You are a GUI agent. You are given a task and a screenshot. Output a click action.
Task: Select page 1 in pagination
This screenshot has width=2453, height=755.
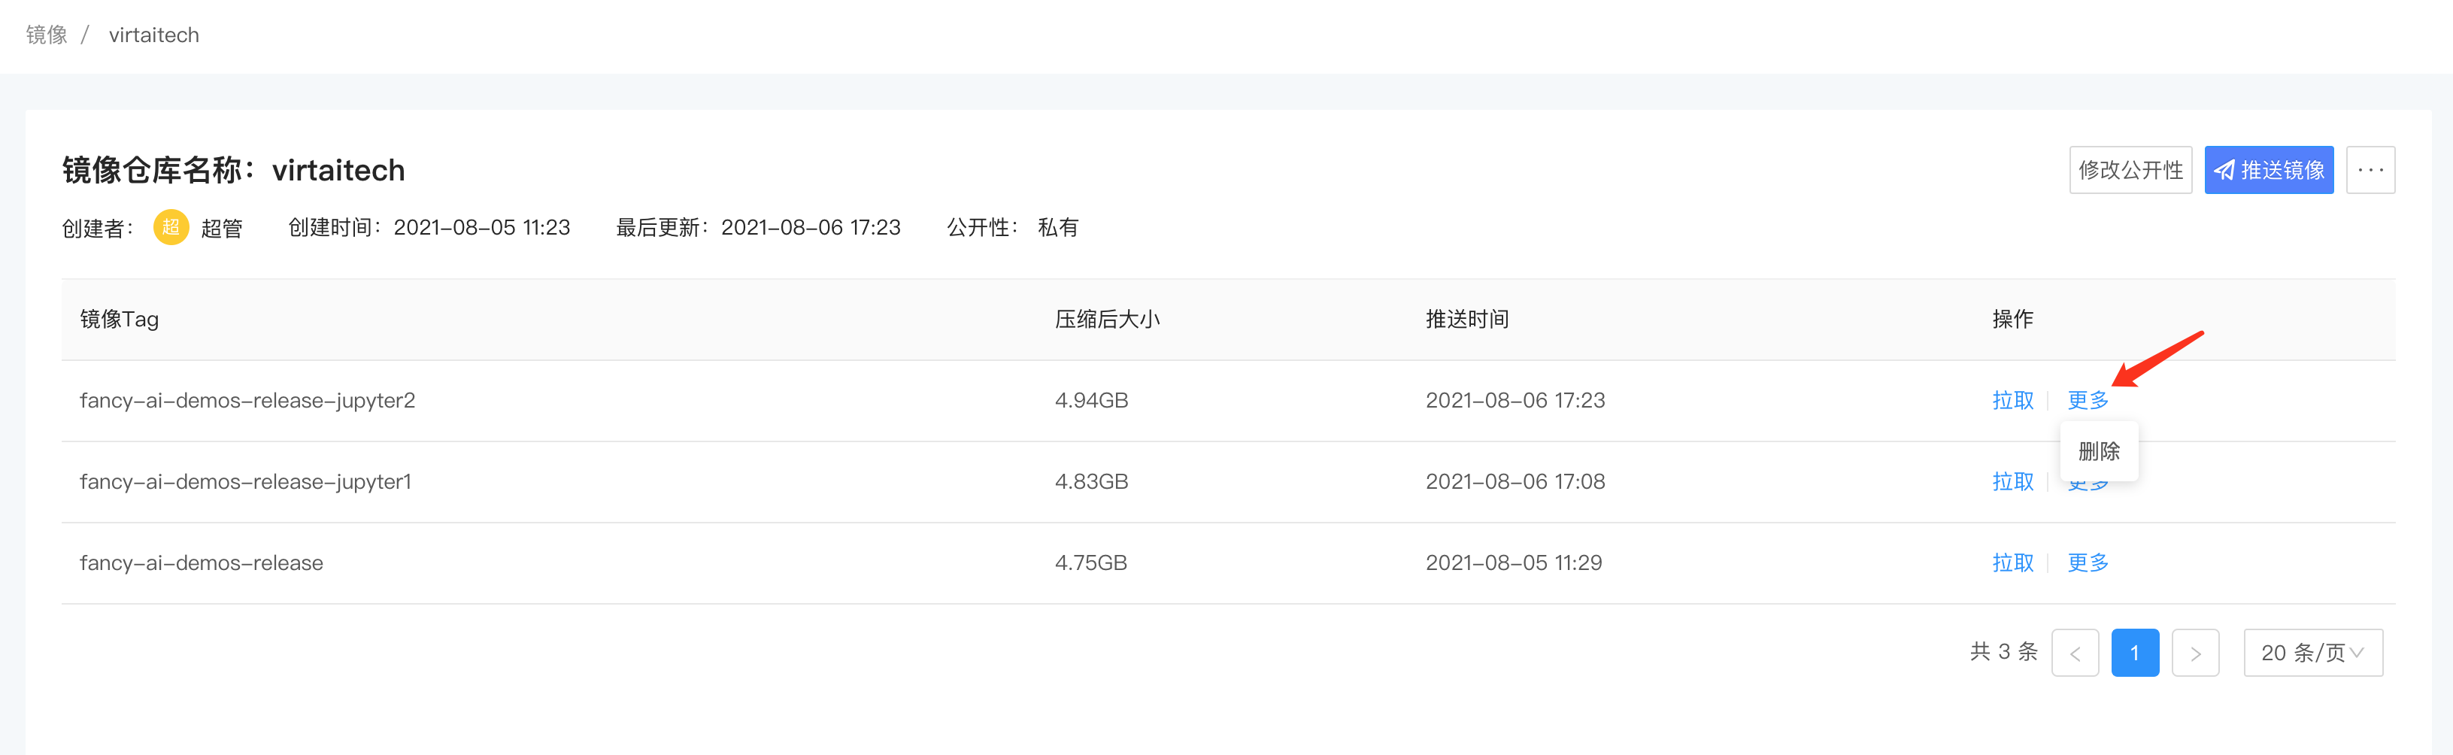tap(2135, 653)
